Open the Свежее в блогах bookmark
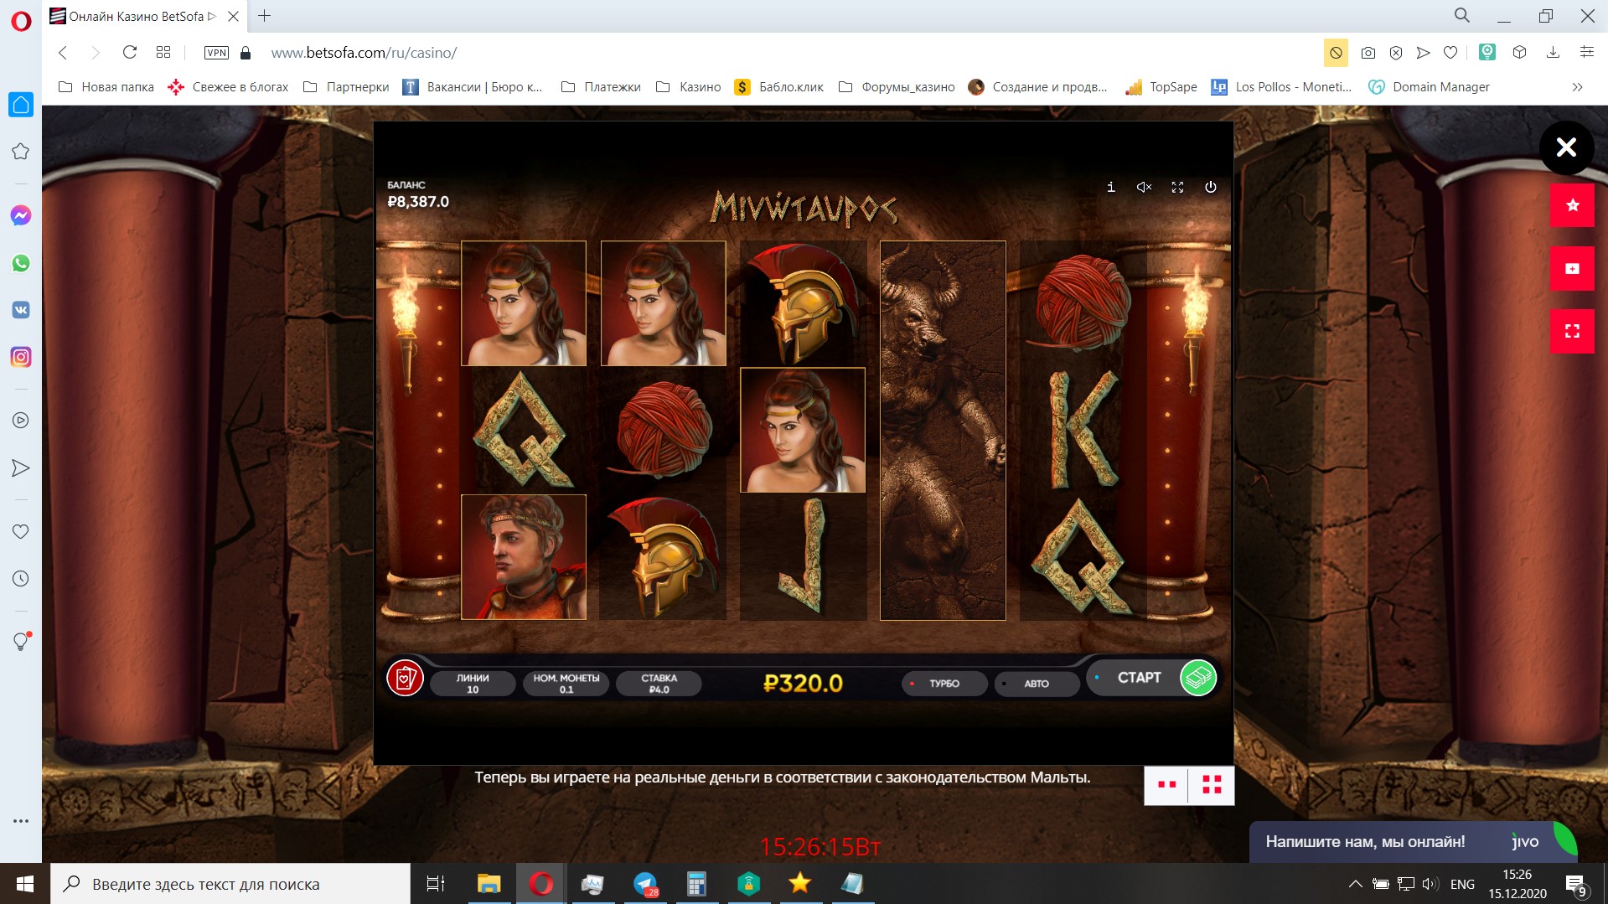1608x904 pixels. [228, 87]
